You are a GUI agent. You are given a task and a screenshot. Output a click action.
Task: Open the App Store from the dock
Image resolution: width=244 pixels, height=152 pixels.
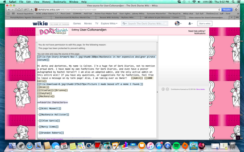click(159, 146)
